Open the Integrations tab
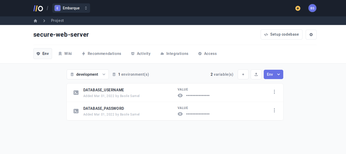This screenshot has height=154, width=346. pyautogui.click(x=174, y=54)
